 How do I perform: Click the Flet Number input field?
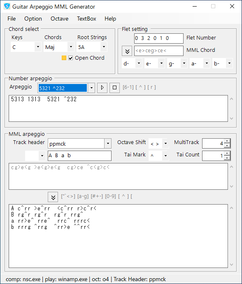159,38
